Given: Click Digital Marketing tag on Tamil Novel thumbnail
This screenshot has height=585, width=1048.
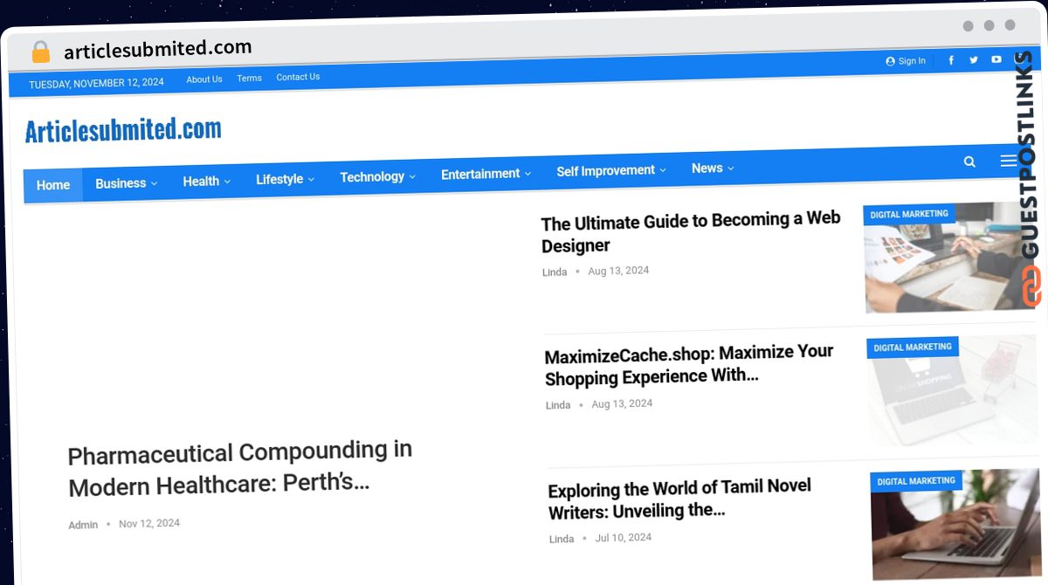Looking at the screenshot, I should tap(916, 481).
